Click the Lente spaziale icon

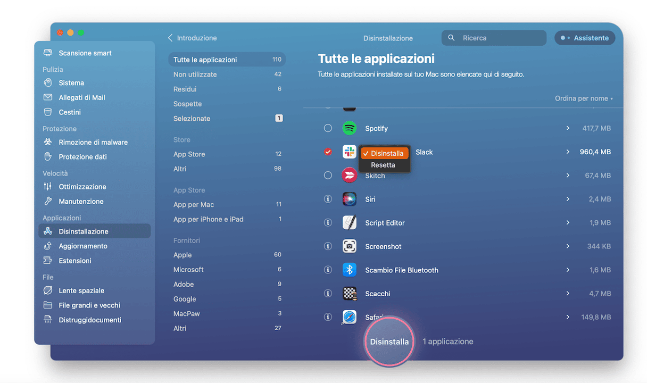pyautogui.click(x=48, y=290)
